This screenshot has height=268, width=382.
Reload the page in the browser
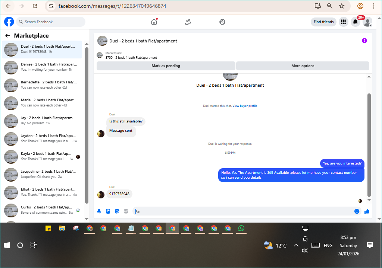[35, 6]
